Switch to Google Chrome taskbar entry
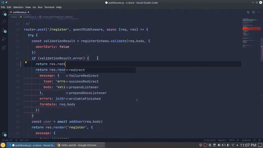 pos(80,145)
